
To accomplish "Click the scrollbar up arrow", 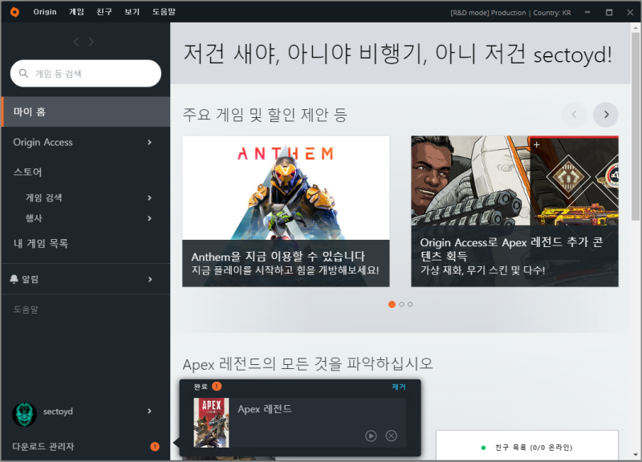I will point(635,27).
